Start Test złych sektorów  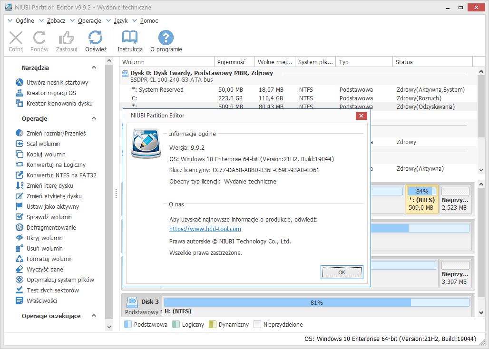(47, 290)
